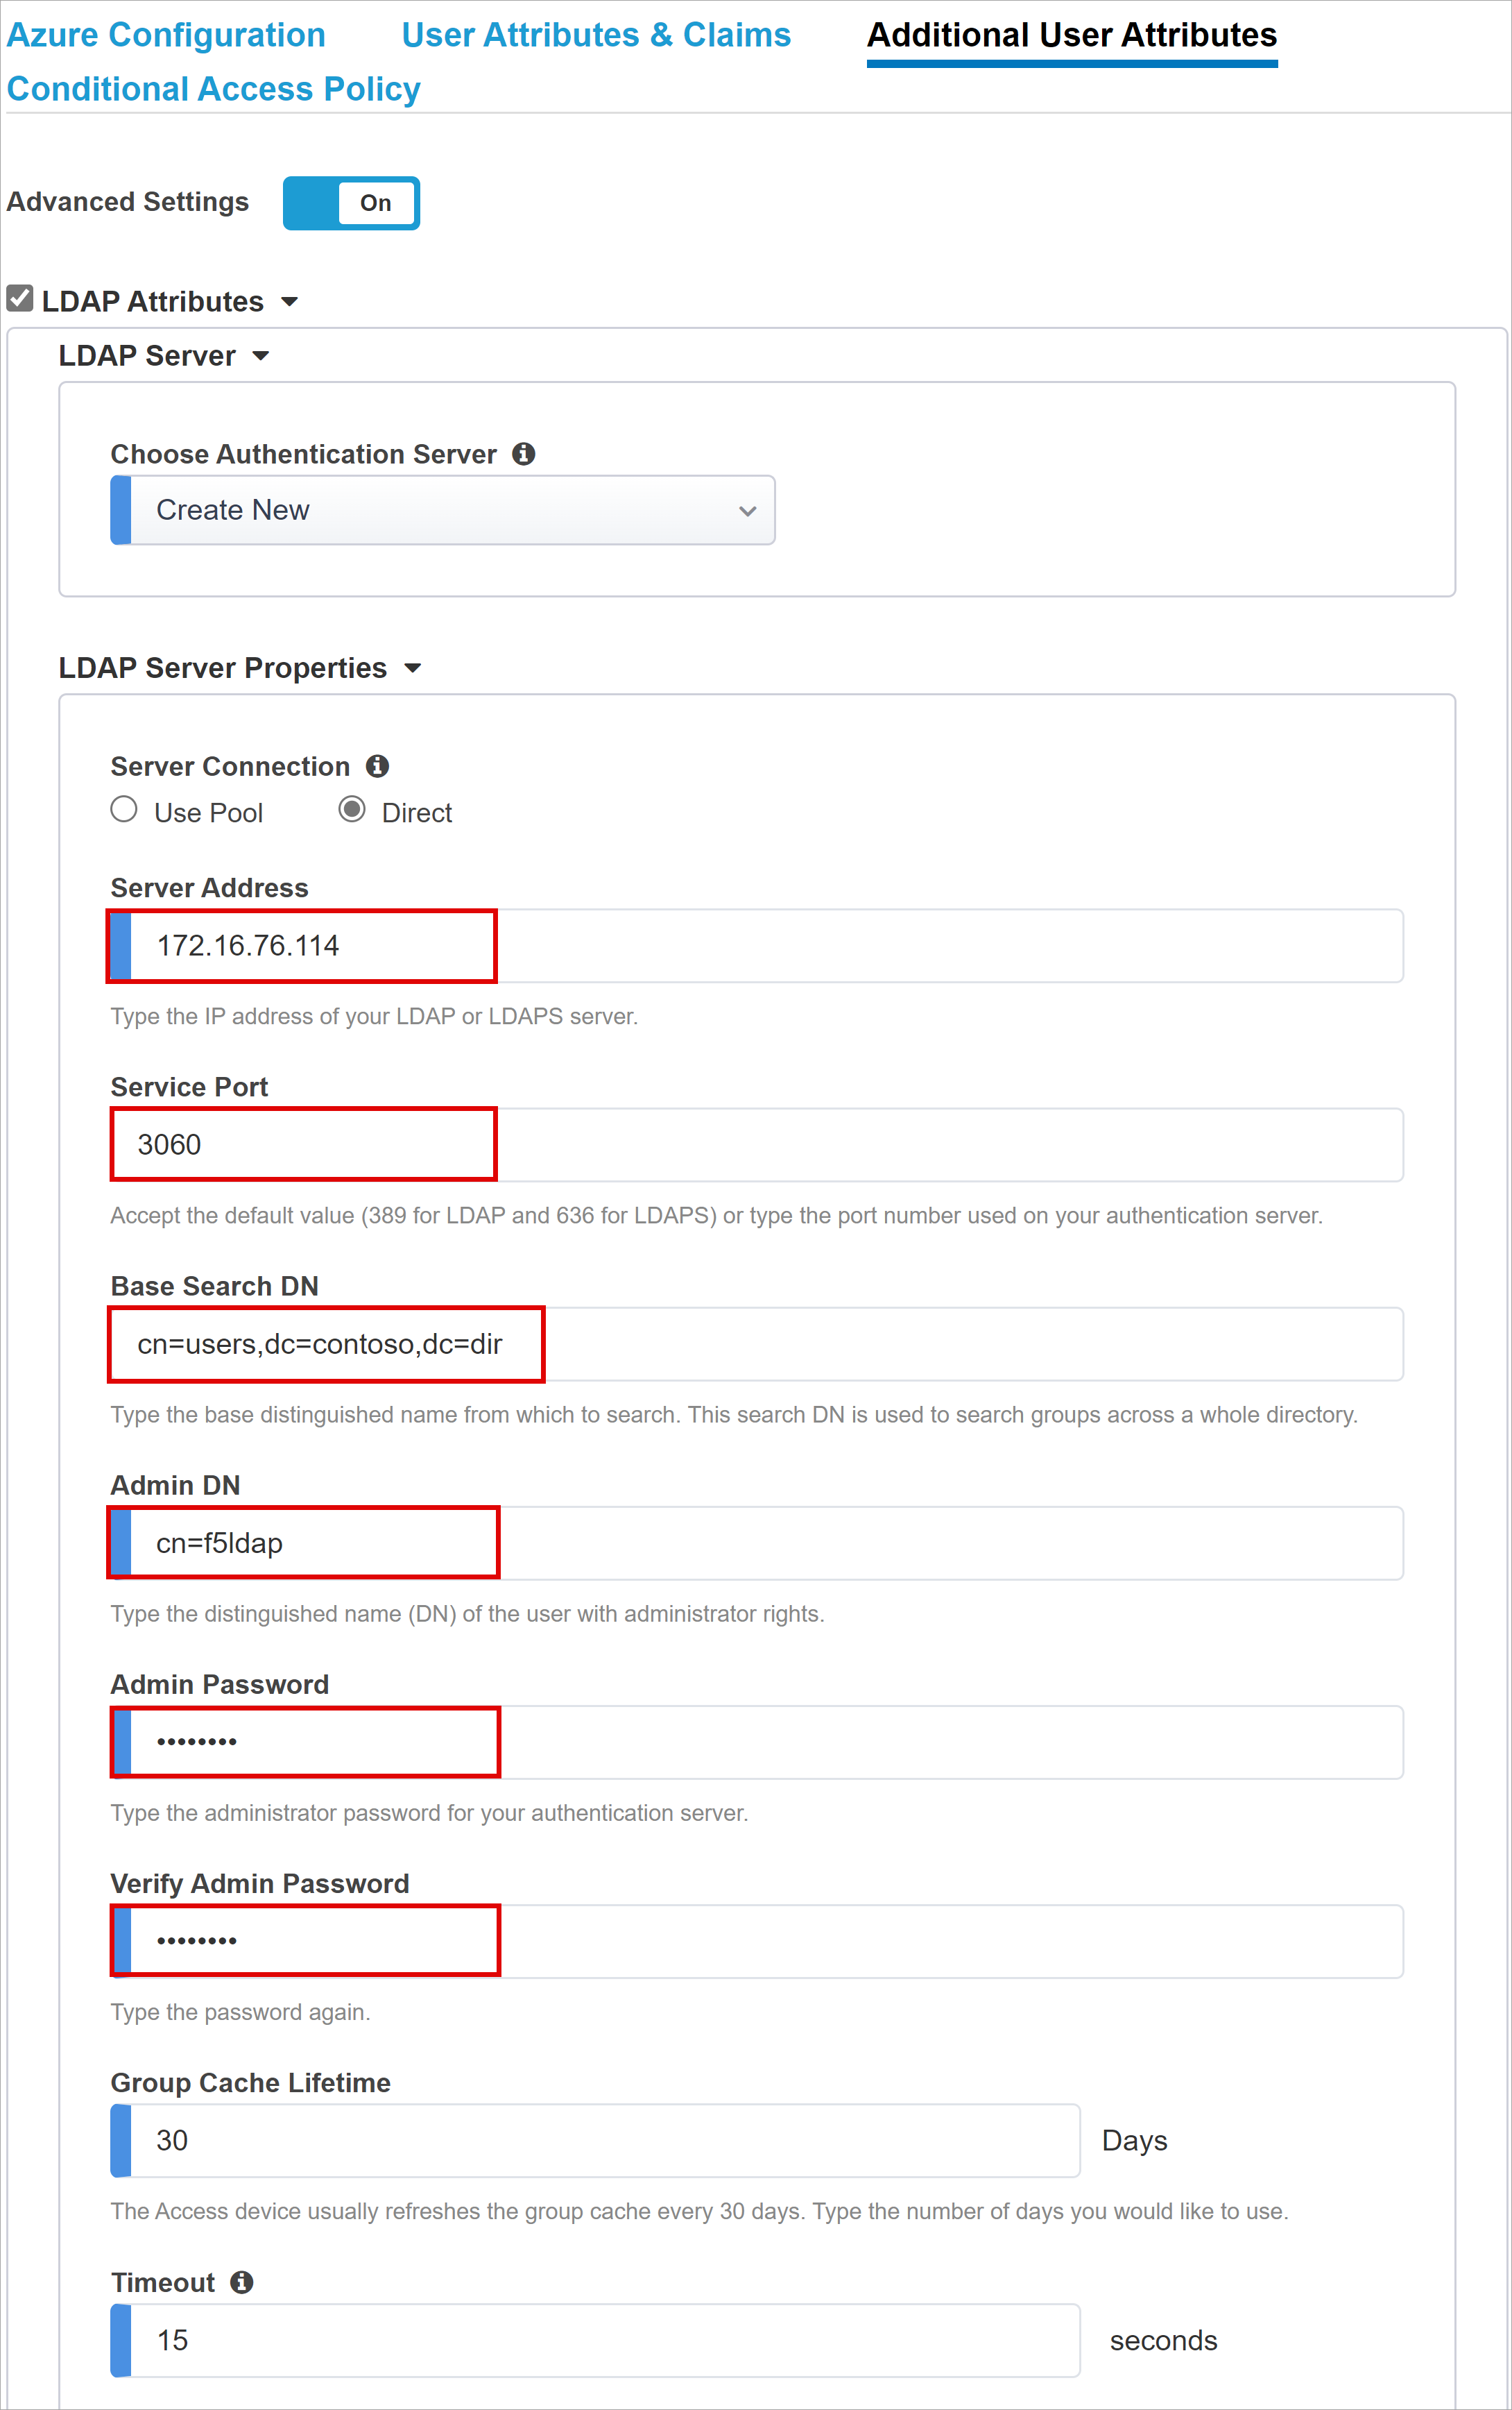This screenshot has width=1512, height=2410.
Task: Click the blue indicator next to Server Address
Action: pos(123,943)
